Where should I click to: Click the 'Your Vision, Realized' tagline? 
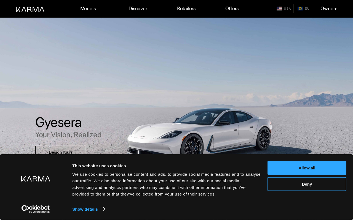(x=68, y=135)
